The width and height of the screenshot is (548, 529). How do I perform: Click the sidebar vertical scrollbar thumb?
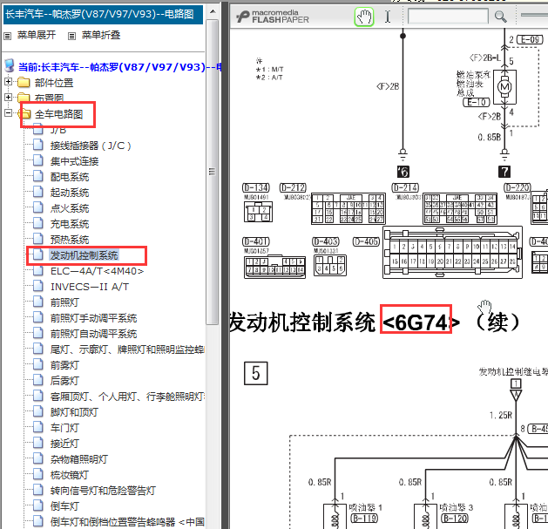(212, 172)
